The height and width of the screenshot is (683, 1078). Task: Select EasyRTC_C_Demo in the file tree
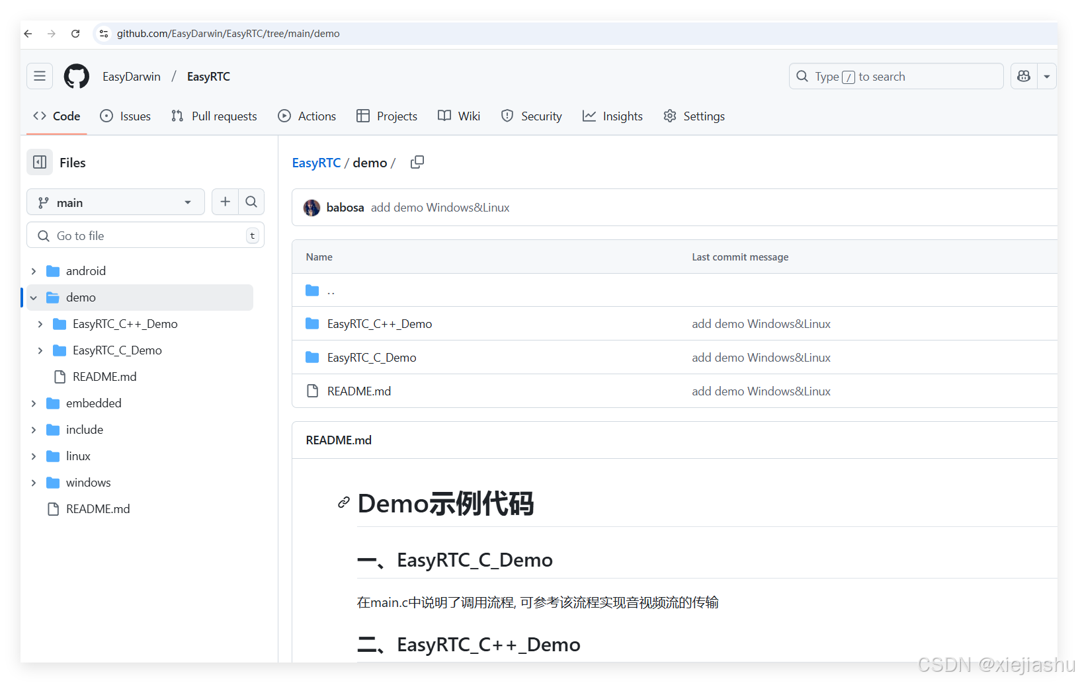click(117, 350)
